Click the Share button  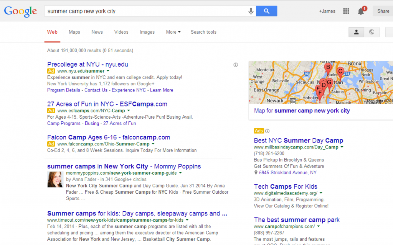[x=383, y=11]
